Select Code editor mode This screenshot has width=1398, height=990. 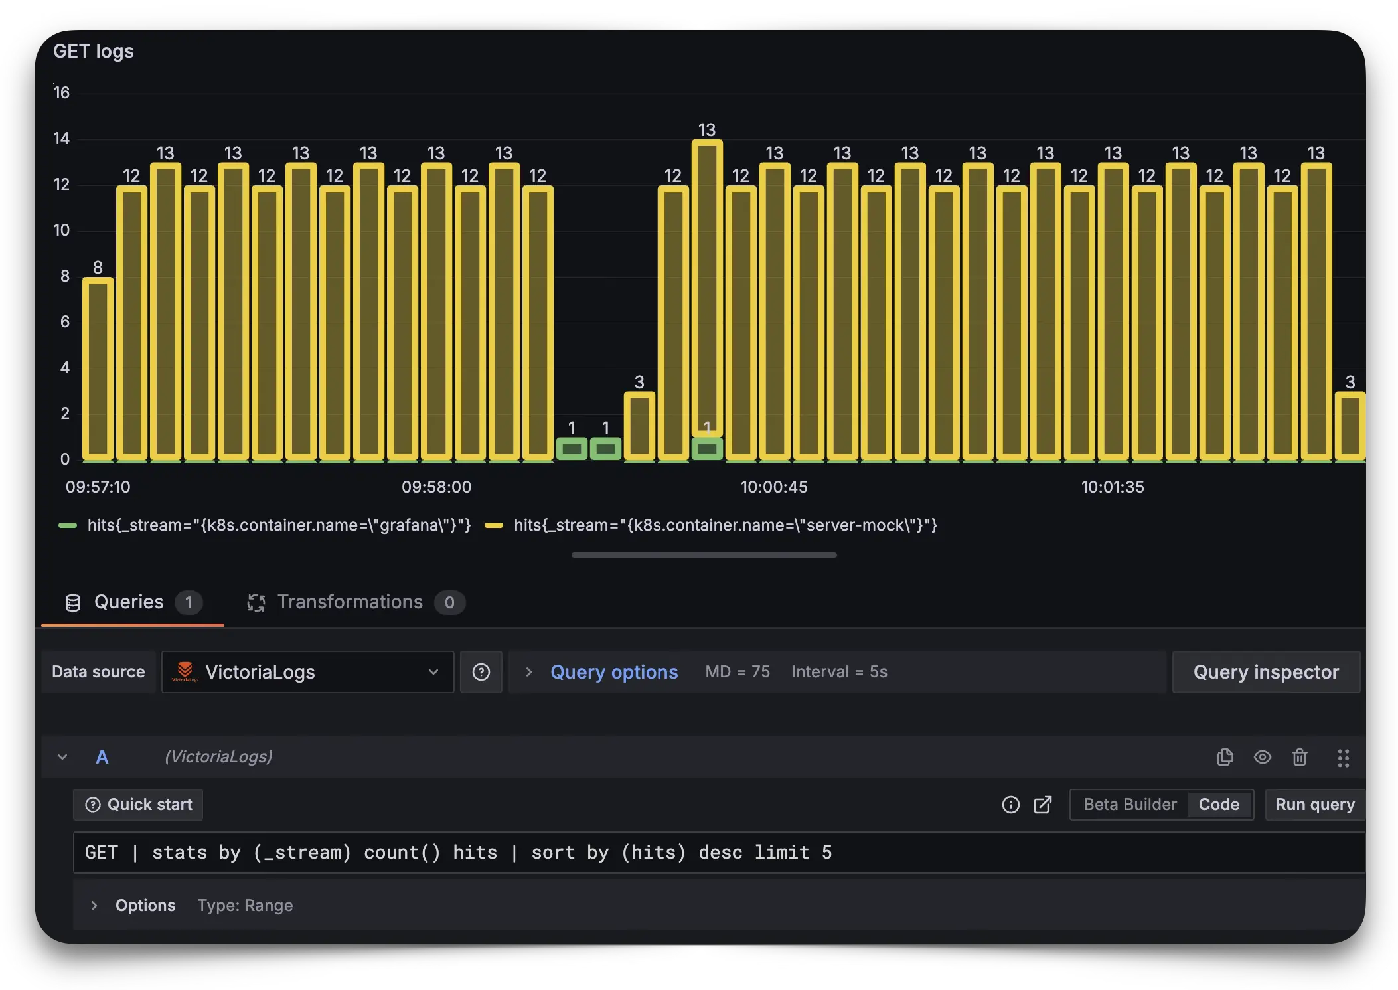point(1218,805)
